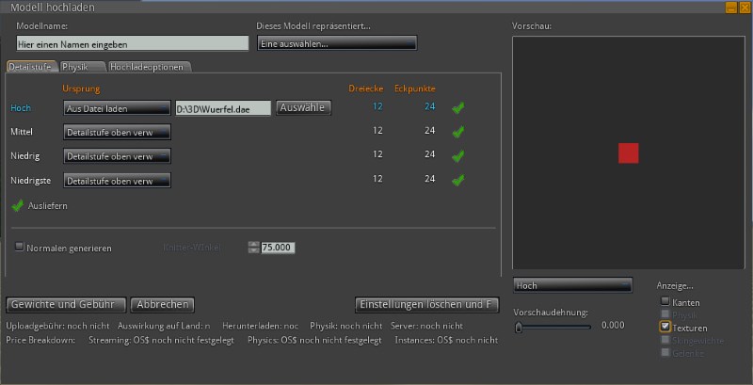Image resolution: width=753 pixels, height=385 pixels.
Task: Switch to the Physik tab
Action: coord(79,67)
